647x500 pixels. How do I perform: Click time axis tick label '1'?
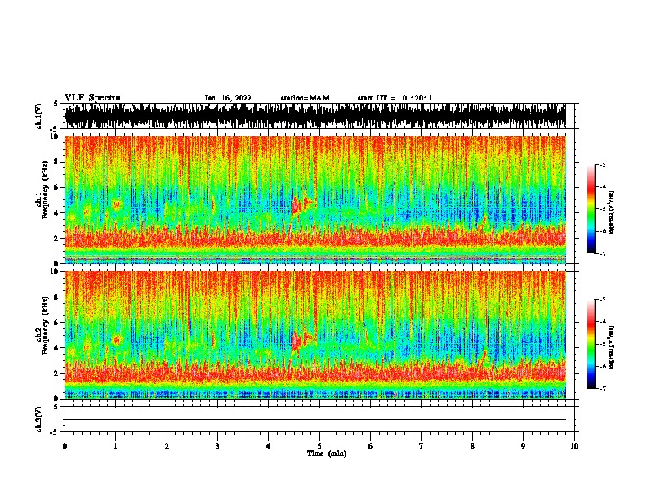click(x=115, y=446)
